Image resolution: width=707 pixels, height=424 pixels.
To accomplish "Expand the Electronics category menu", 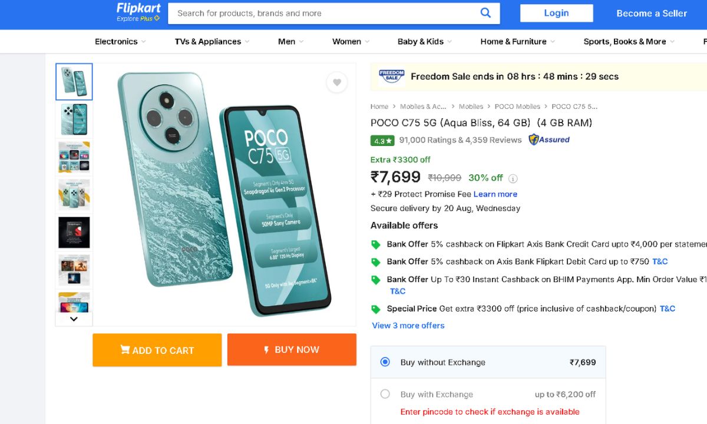I will tap(120, 41).
